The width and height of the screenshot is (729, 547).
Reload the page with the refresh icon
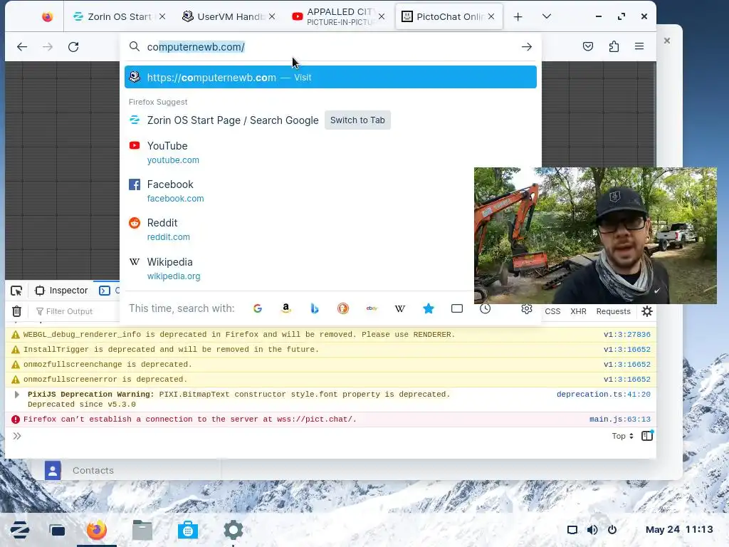coord(73,46)
